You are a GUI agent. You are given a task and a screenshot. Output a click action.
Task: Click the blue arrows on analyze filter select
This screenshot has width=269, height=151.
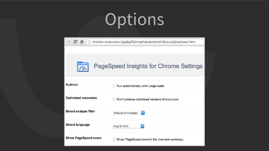(143, 113)
